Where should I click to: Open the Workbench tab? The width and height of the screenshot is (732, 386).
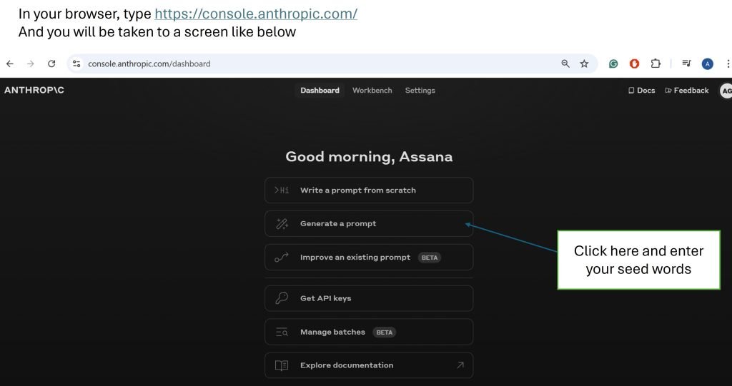[x=372, y=91]
